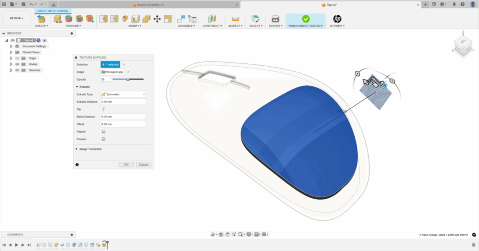Expand the Named Views node
The width and height of the screenshot is (479, 251).
pyautogui.click(x=11, y=52)
